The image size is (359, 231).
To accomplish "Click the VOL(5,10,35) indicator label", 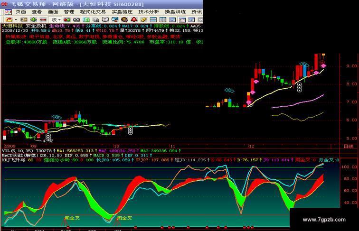I will pyautogui.click(x=18, y=151).
